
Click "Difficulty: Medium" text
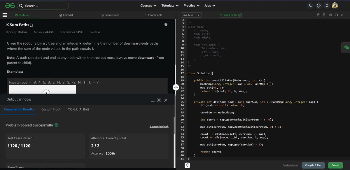(x=17, y=32)
